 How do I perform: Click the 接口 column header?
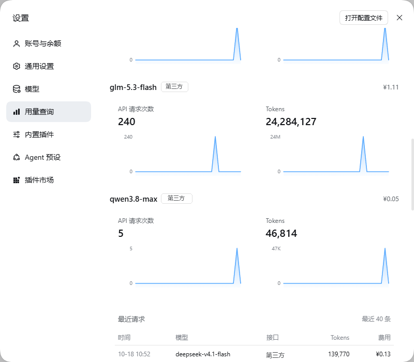pyautogui.click(x=272, y=338)
